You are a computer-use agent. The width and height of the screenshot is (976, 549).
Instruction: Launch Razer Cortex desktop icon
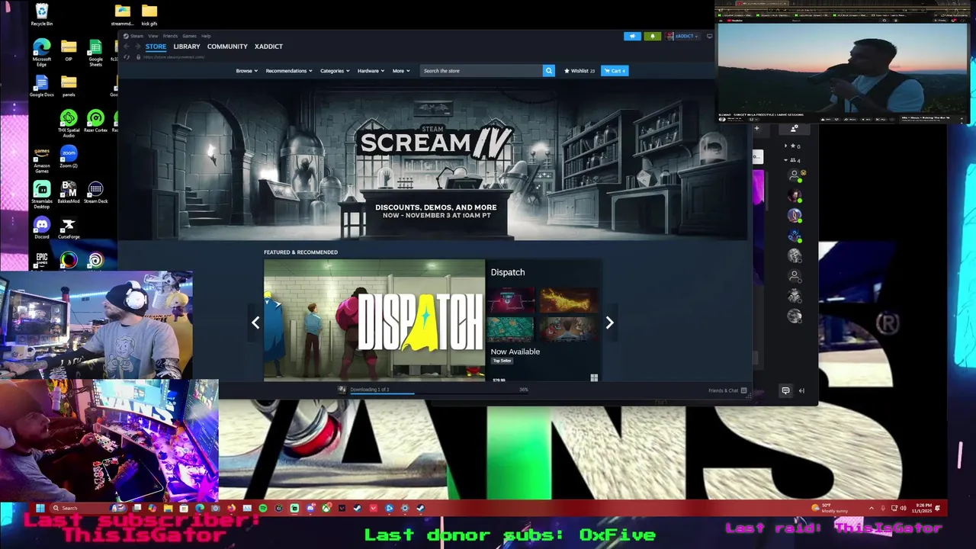coord(95,122)
